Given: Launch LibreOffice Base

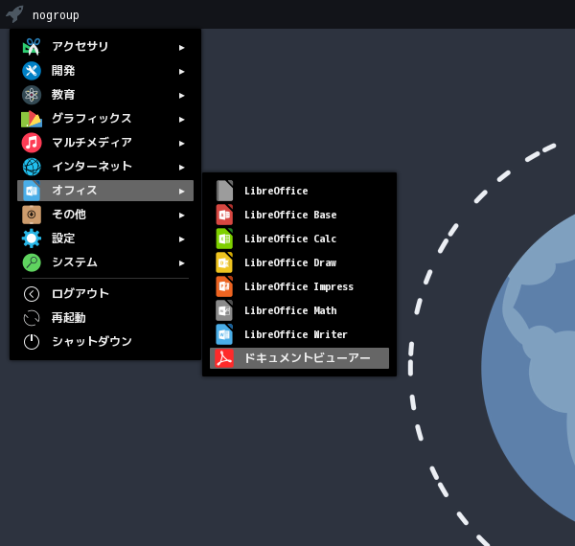Looking at the screenshot, I should pos(299,215).
